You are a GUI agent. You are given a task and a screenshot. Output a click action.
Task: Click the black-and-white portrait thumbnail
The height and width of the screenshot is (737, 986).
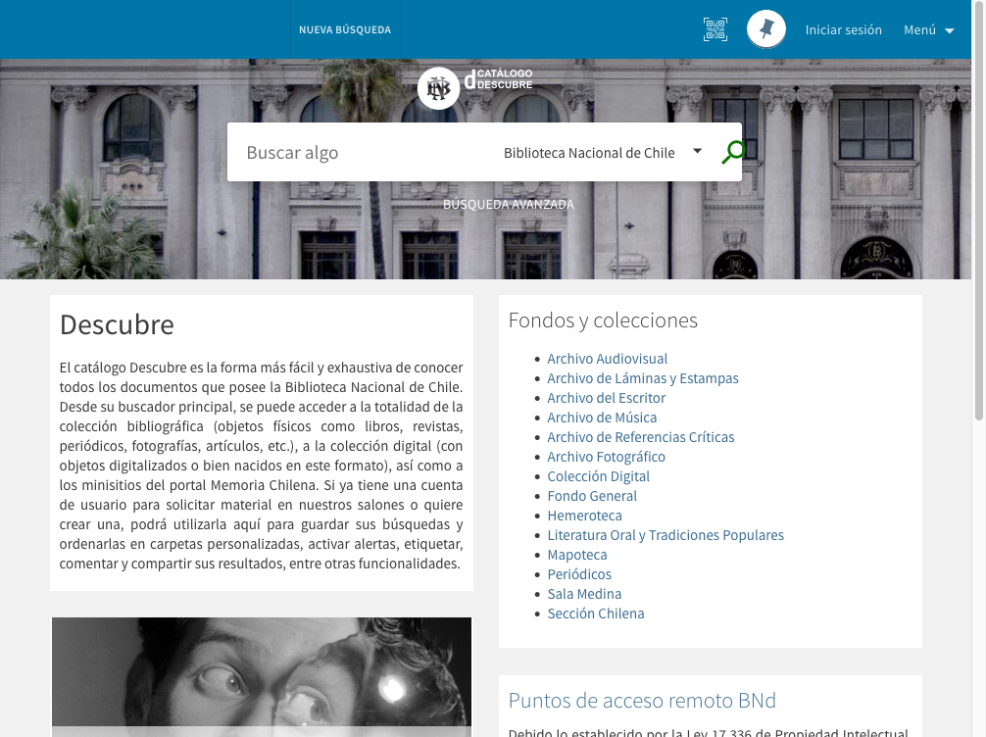262,676
